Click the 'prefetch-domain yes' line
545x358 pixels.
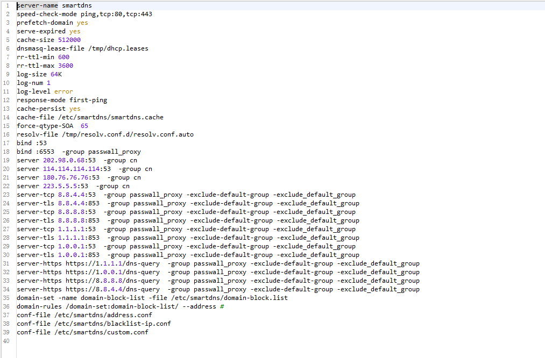(52, 23)
